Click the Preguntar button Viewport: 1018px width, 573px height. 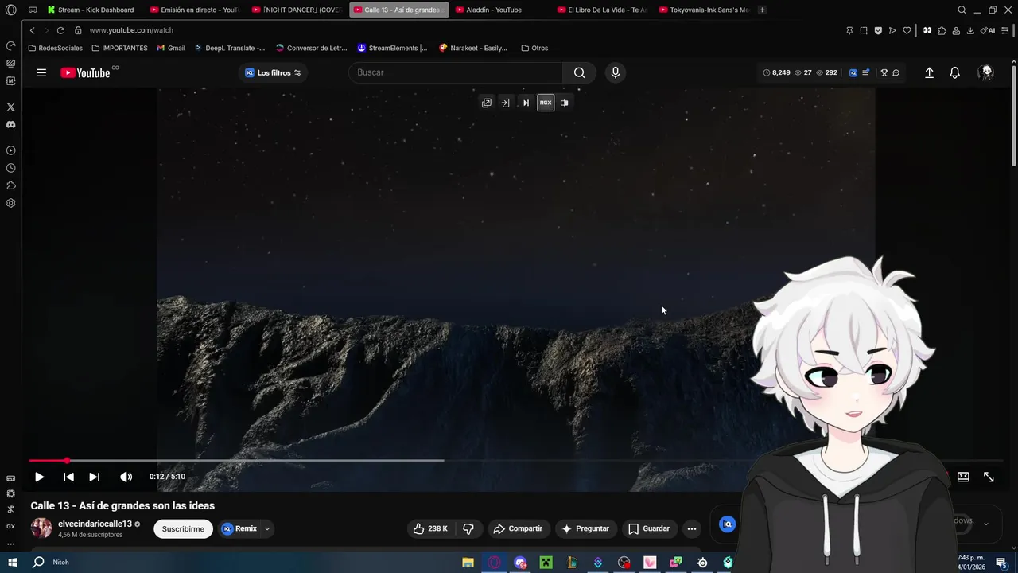click(x=585, y=528)
